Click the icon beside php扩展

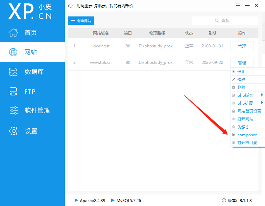click(233, 103)
